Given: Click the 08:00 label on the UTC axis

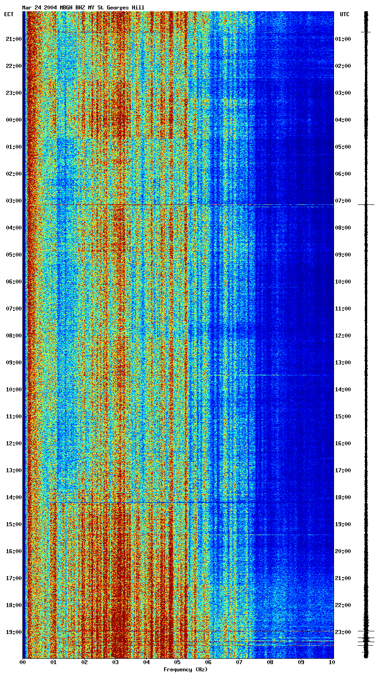Looking at the screenshot, I should (343, 228).
